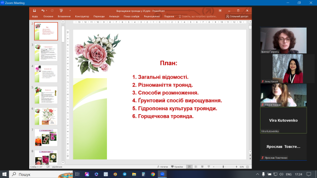Click the Спільний доступ share button
The height and width of the screenshot is (178, 317).
tap(237, 16)
